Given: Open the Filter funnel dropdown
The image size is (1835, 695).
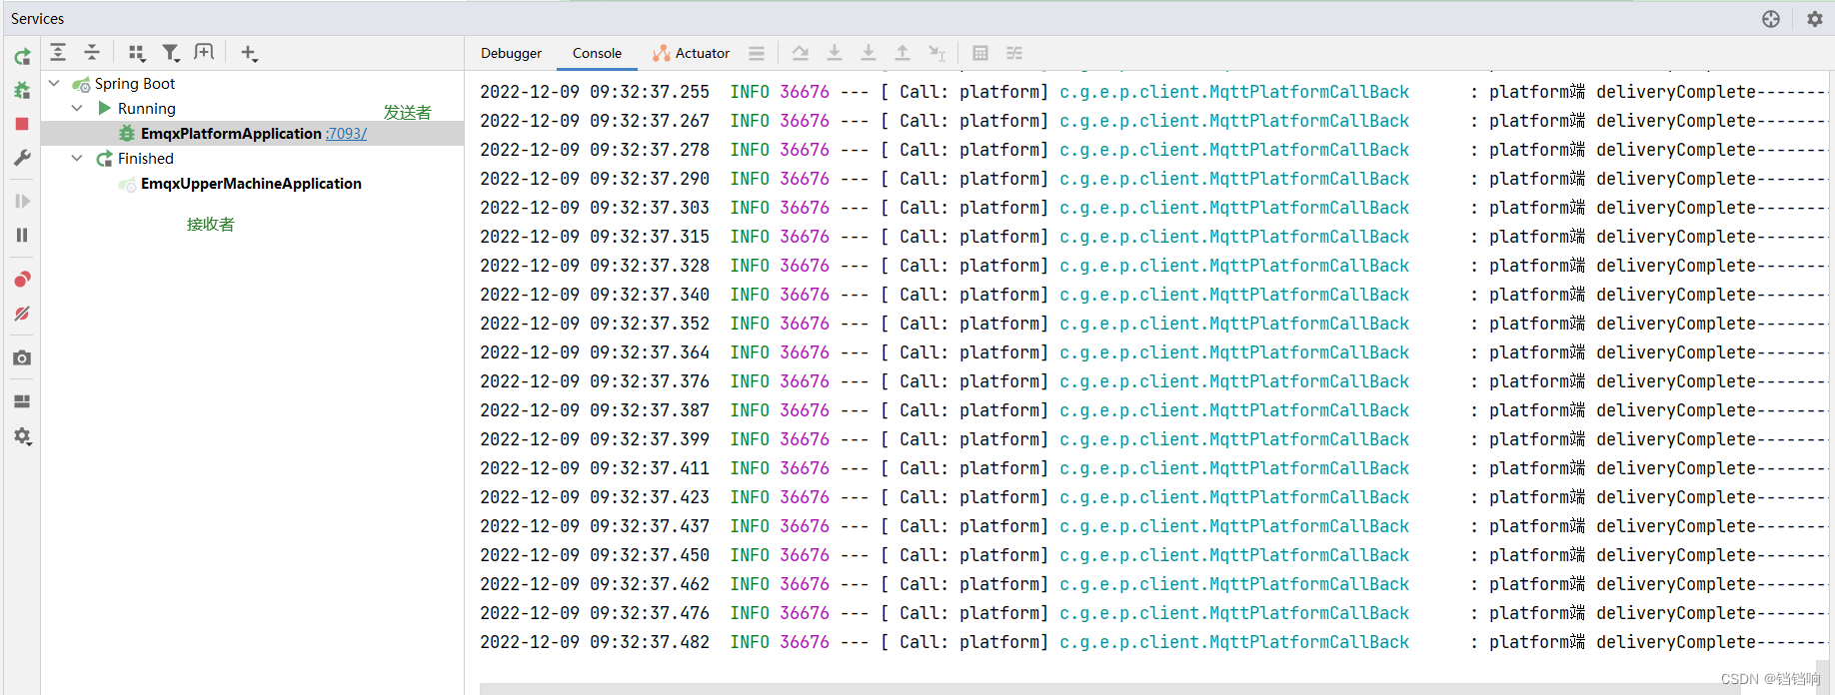Looking at the screenshot, I should (x=171, y=53).
